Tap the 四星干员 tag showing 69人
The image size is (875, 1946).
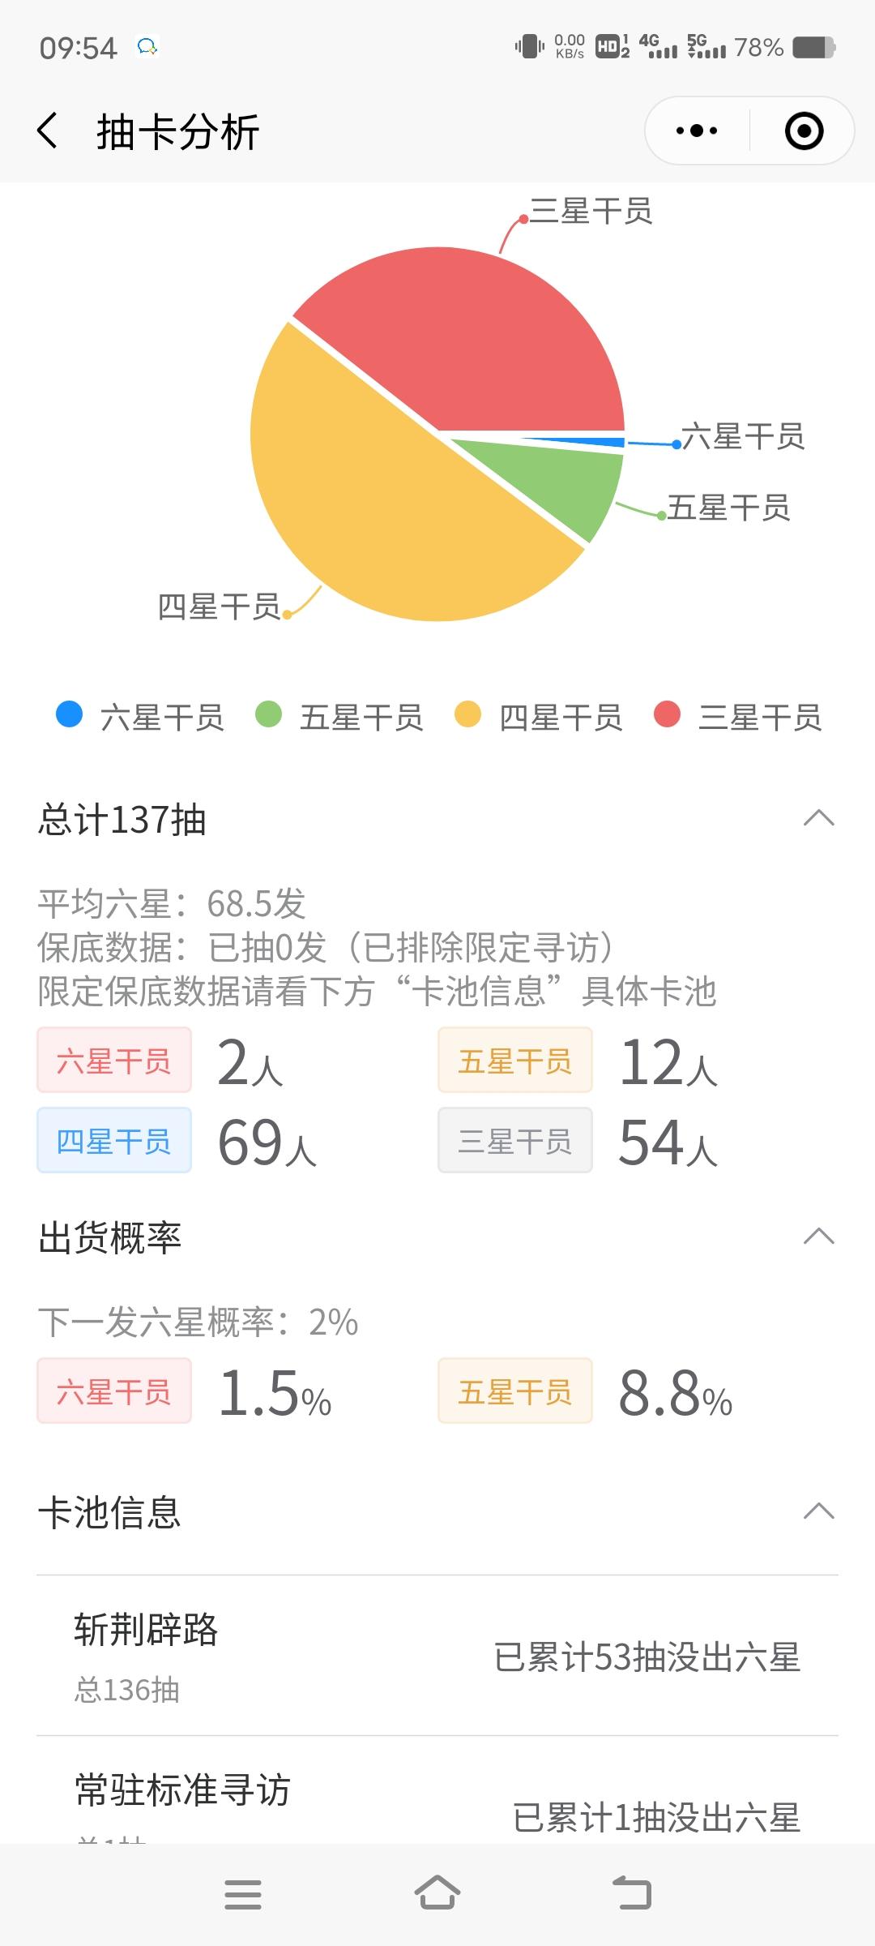coord(114,1140)
